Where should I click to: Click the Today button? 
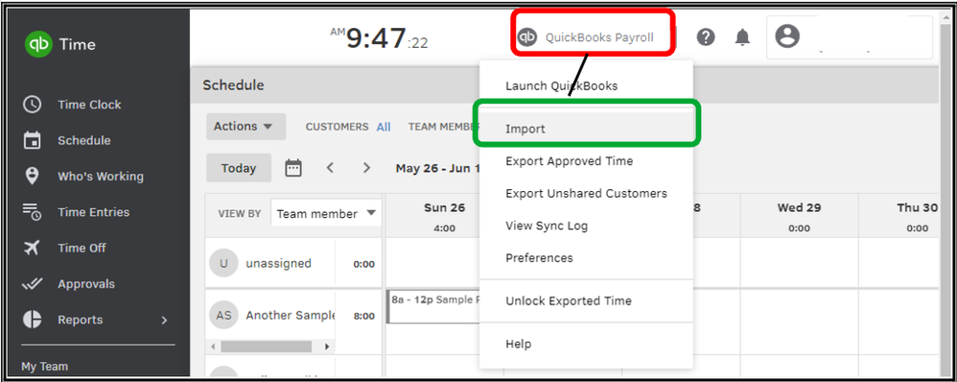239,168
